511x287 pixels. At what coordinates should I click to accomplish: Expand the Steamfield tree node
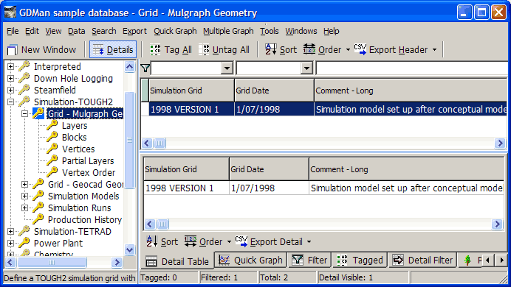tap(11, 90)
